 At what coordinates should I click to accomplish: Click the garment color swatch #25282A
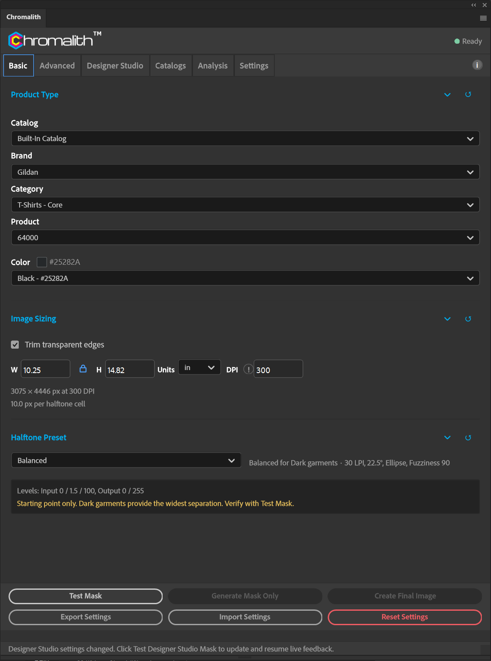[42, 262]
